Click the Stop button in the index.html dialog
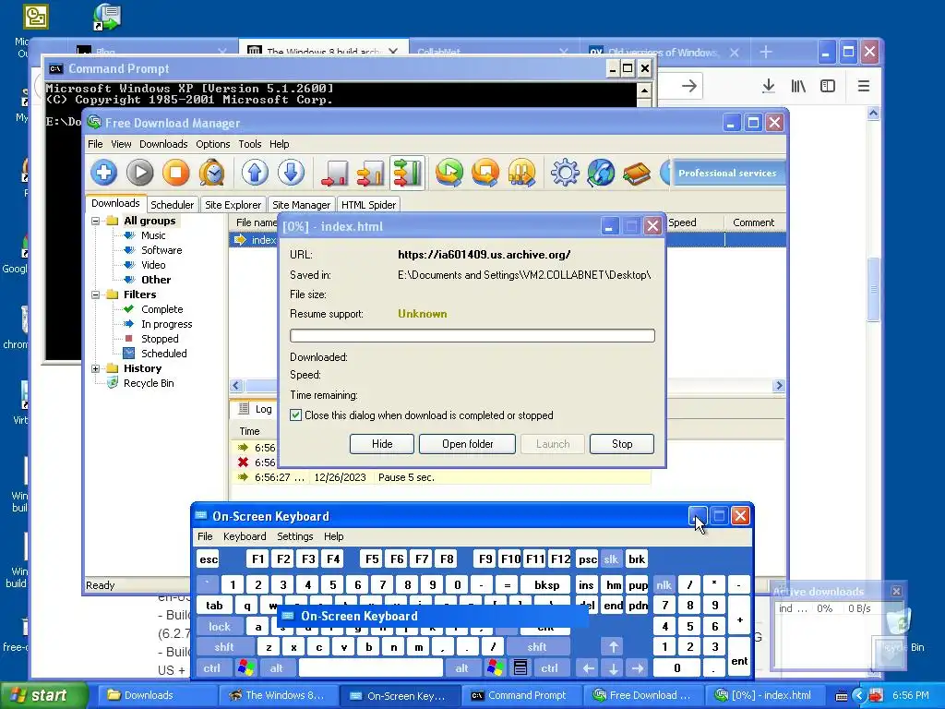945x709 pixels. (x=622, y=444)
